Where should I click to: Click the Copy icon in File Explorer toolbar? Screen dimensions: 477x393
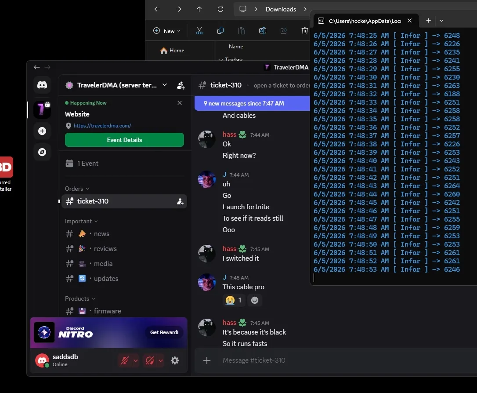pos(220,31)
